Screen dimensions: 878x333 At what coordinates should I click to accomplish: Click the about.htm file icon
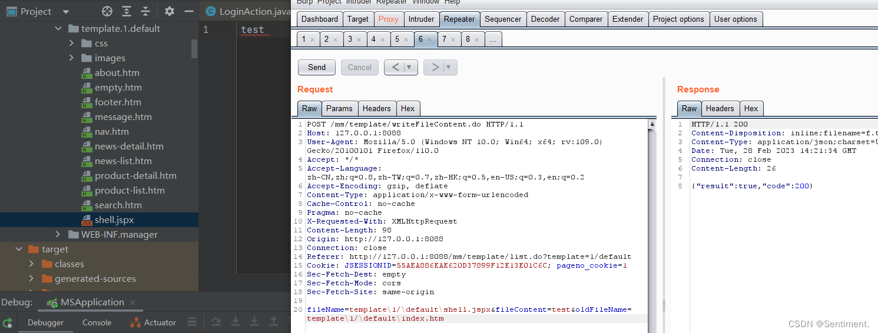pyautogui.click(x=86, y=73)
